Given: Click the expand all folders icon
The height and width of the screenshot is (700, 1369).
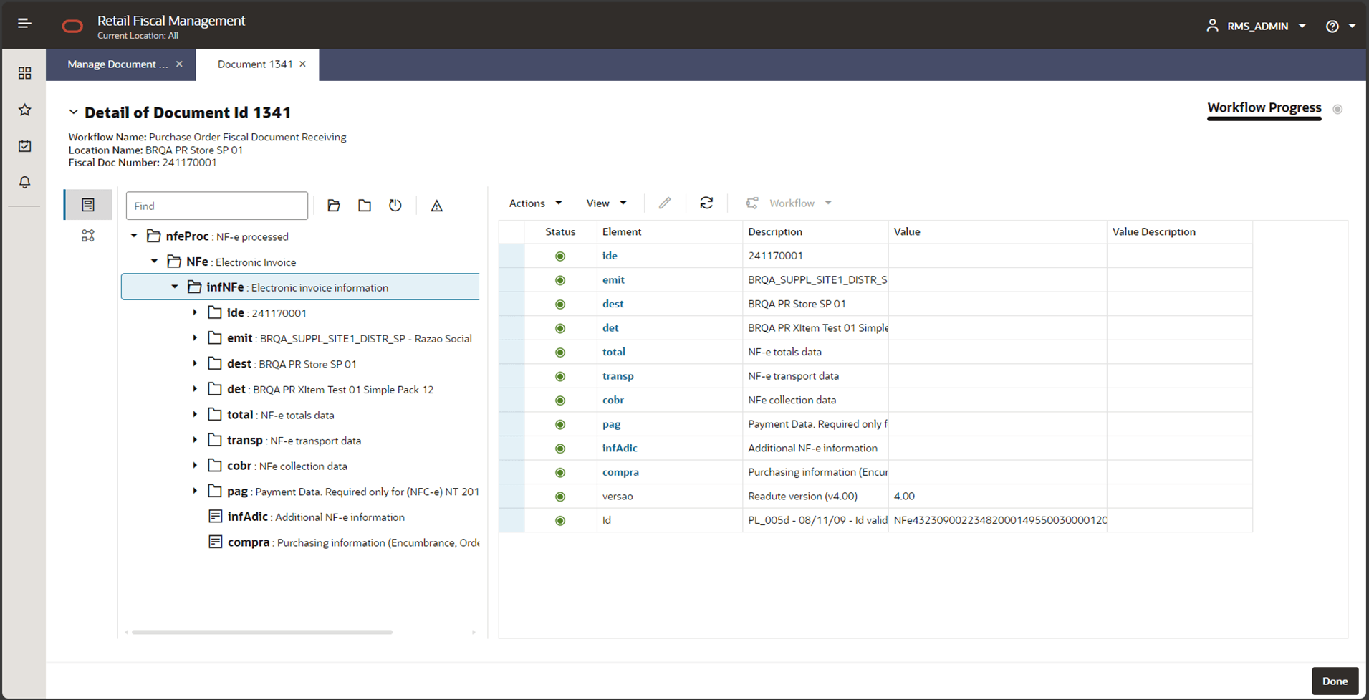Looking at the screenshot, I should [334, 206].
